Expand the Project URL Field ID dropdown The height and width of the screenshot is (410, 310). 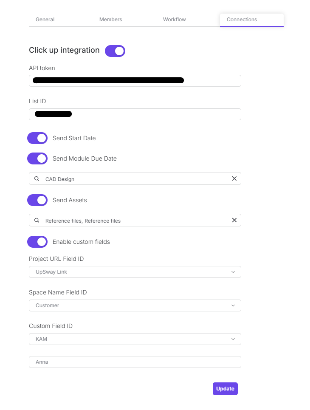[x=135, y=272]
